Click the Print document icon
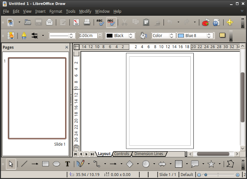The width and height of the screenshot is (247, 179). [87, 22]
